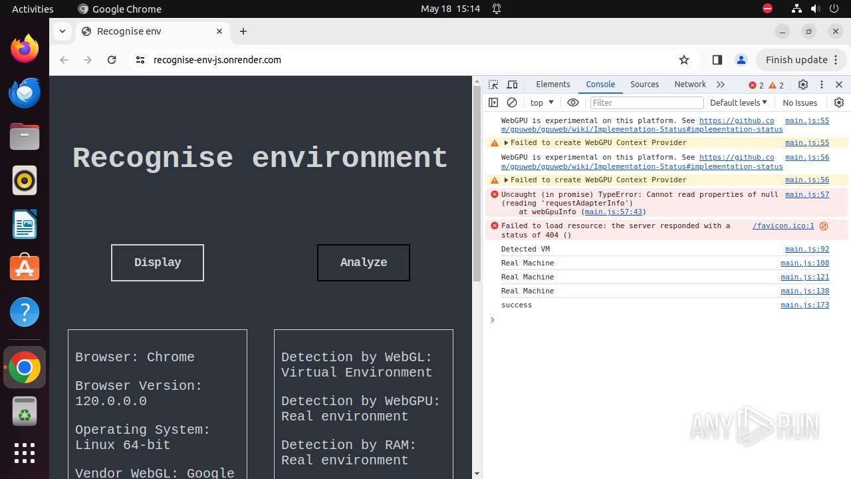
Task: Open the notification bell in top bar
Action: click(496, 9)
